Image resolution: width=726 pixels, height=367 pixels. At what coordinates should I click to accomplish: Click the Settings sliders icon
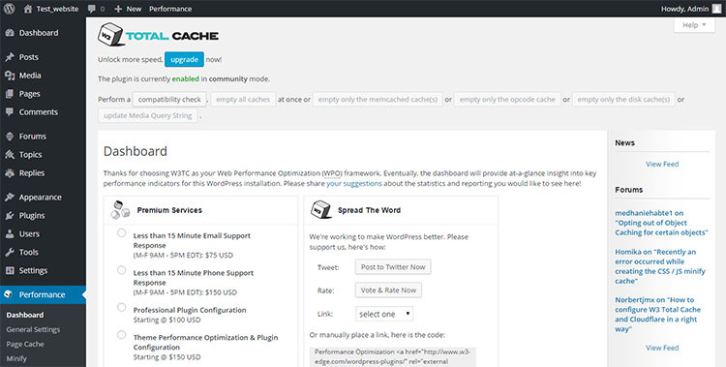(10, 270)
